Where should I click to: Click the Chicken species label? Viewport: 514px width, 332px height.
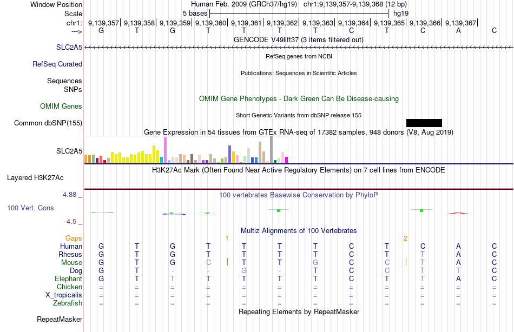[69, 287]
